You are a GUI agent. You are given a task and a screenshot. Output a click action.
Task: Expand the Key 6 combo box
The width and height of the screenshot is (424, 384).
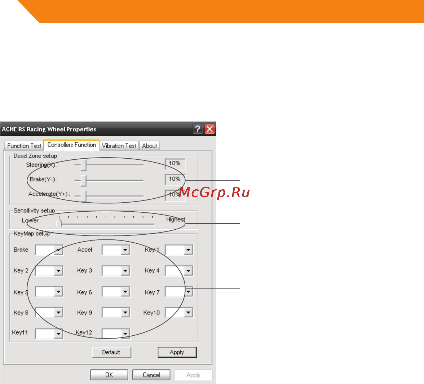[x=125, y=291]
